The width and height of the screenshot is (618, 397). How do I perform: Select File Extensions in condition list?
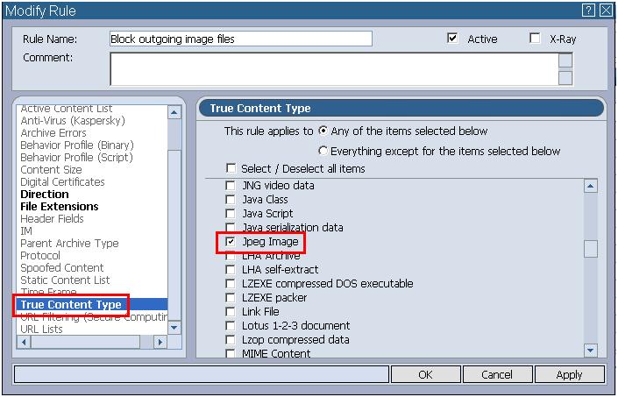(60, 206)
